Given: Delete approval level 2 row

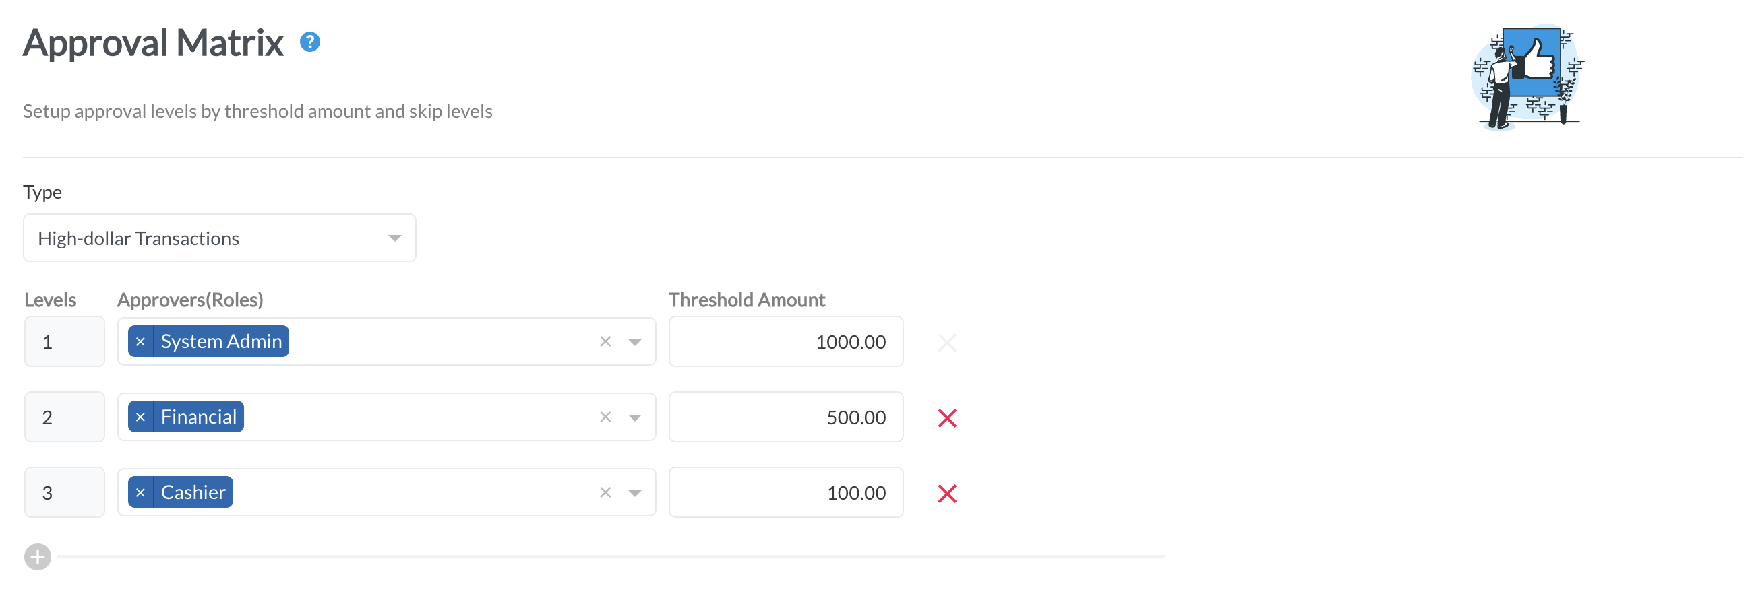Looking at the screenshot, I should click(947, 418).
